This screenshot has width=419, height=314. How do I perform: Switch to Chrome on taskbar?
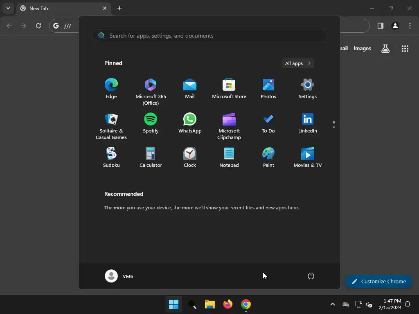(x=246, y=304)
